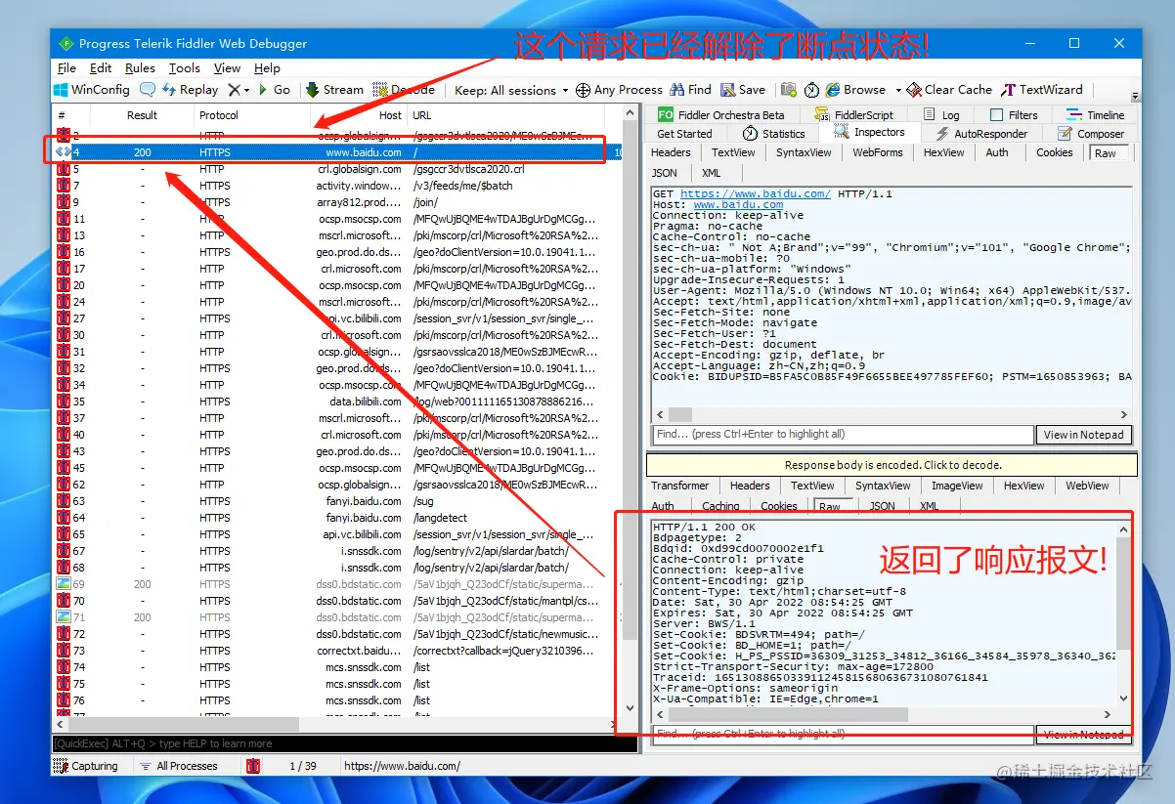1175x804 pixels.
Task: Open the Composer tab
Action: 1091,134
